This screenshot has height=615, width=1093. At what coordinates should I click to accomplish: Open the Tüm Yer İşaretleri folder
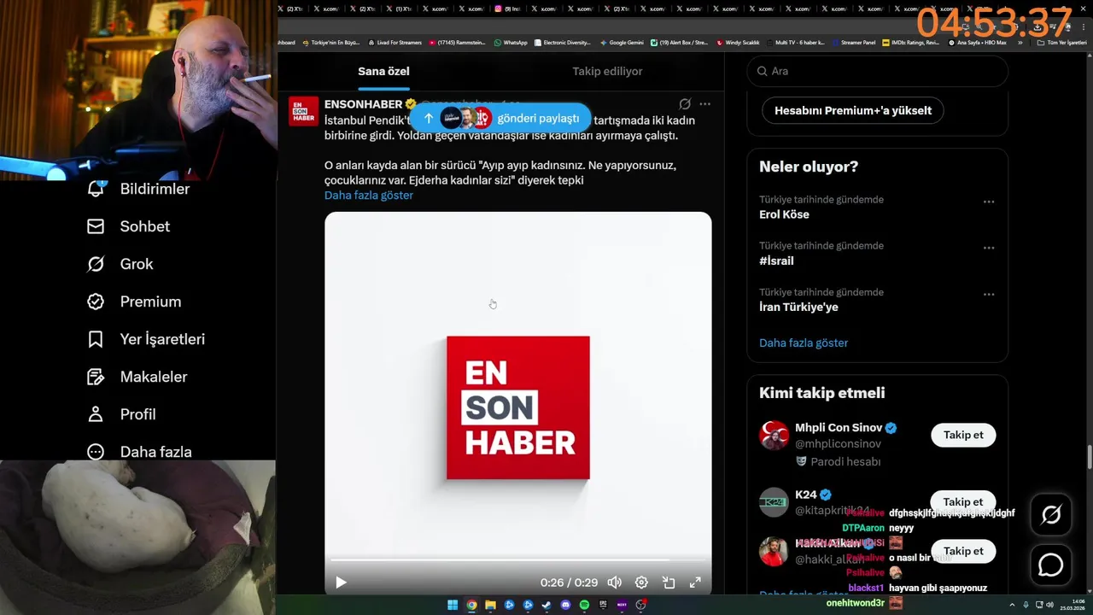(x=1062, y=42)
